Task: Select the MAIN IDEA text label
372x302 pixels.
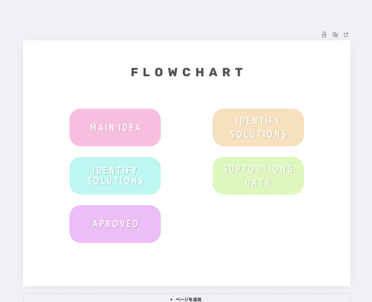Action: [x=115, y=128]
